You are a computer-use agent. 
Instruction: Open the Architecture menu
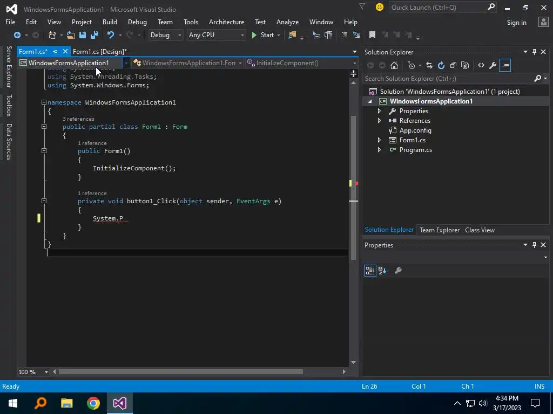[x=226, y=22]
